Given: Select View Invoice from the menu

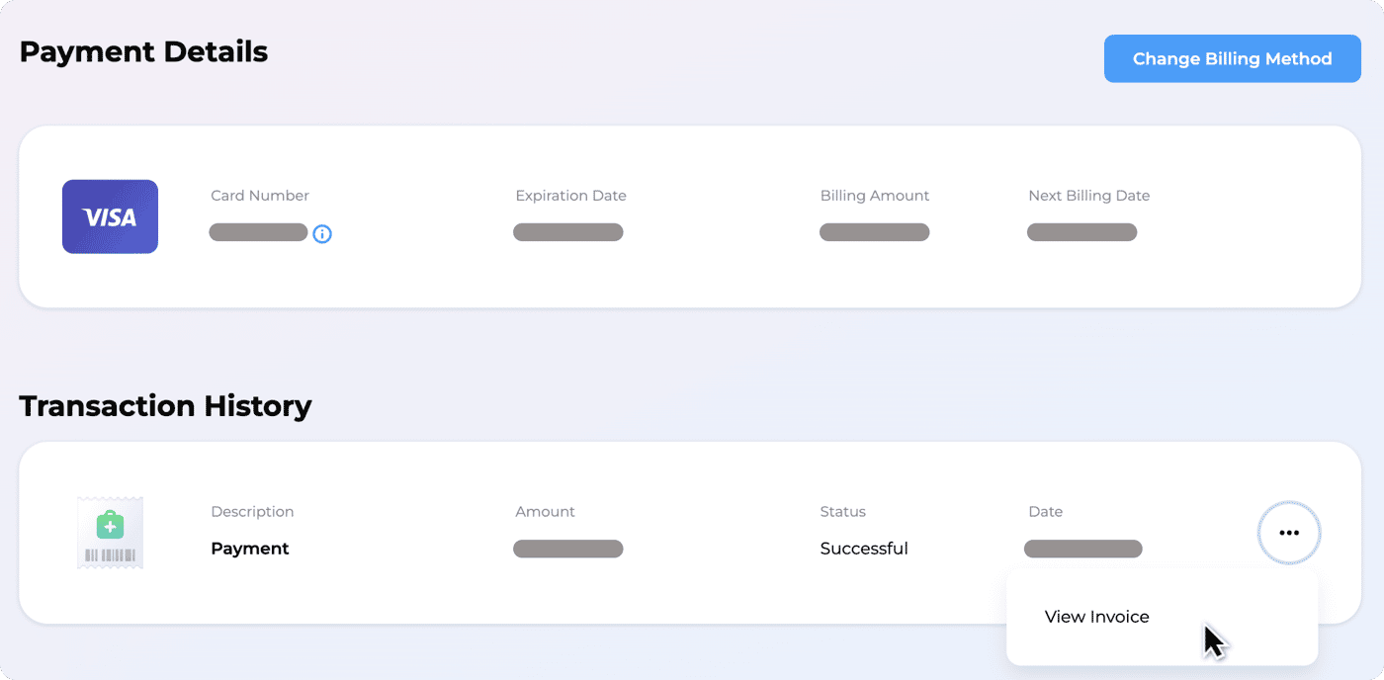Looking at the screenshot, I should [x=1096, y=617].
